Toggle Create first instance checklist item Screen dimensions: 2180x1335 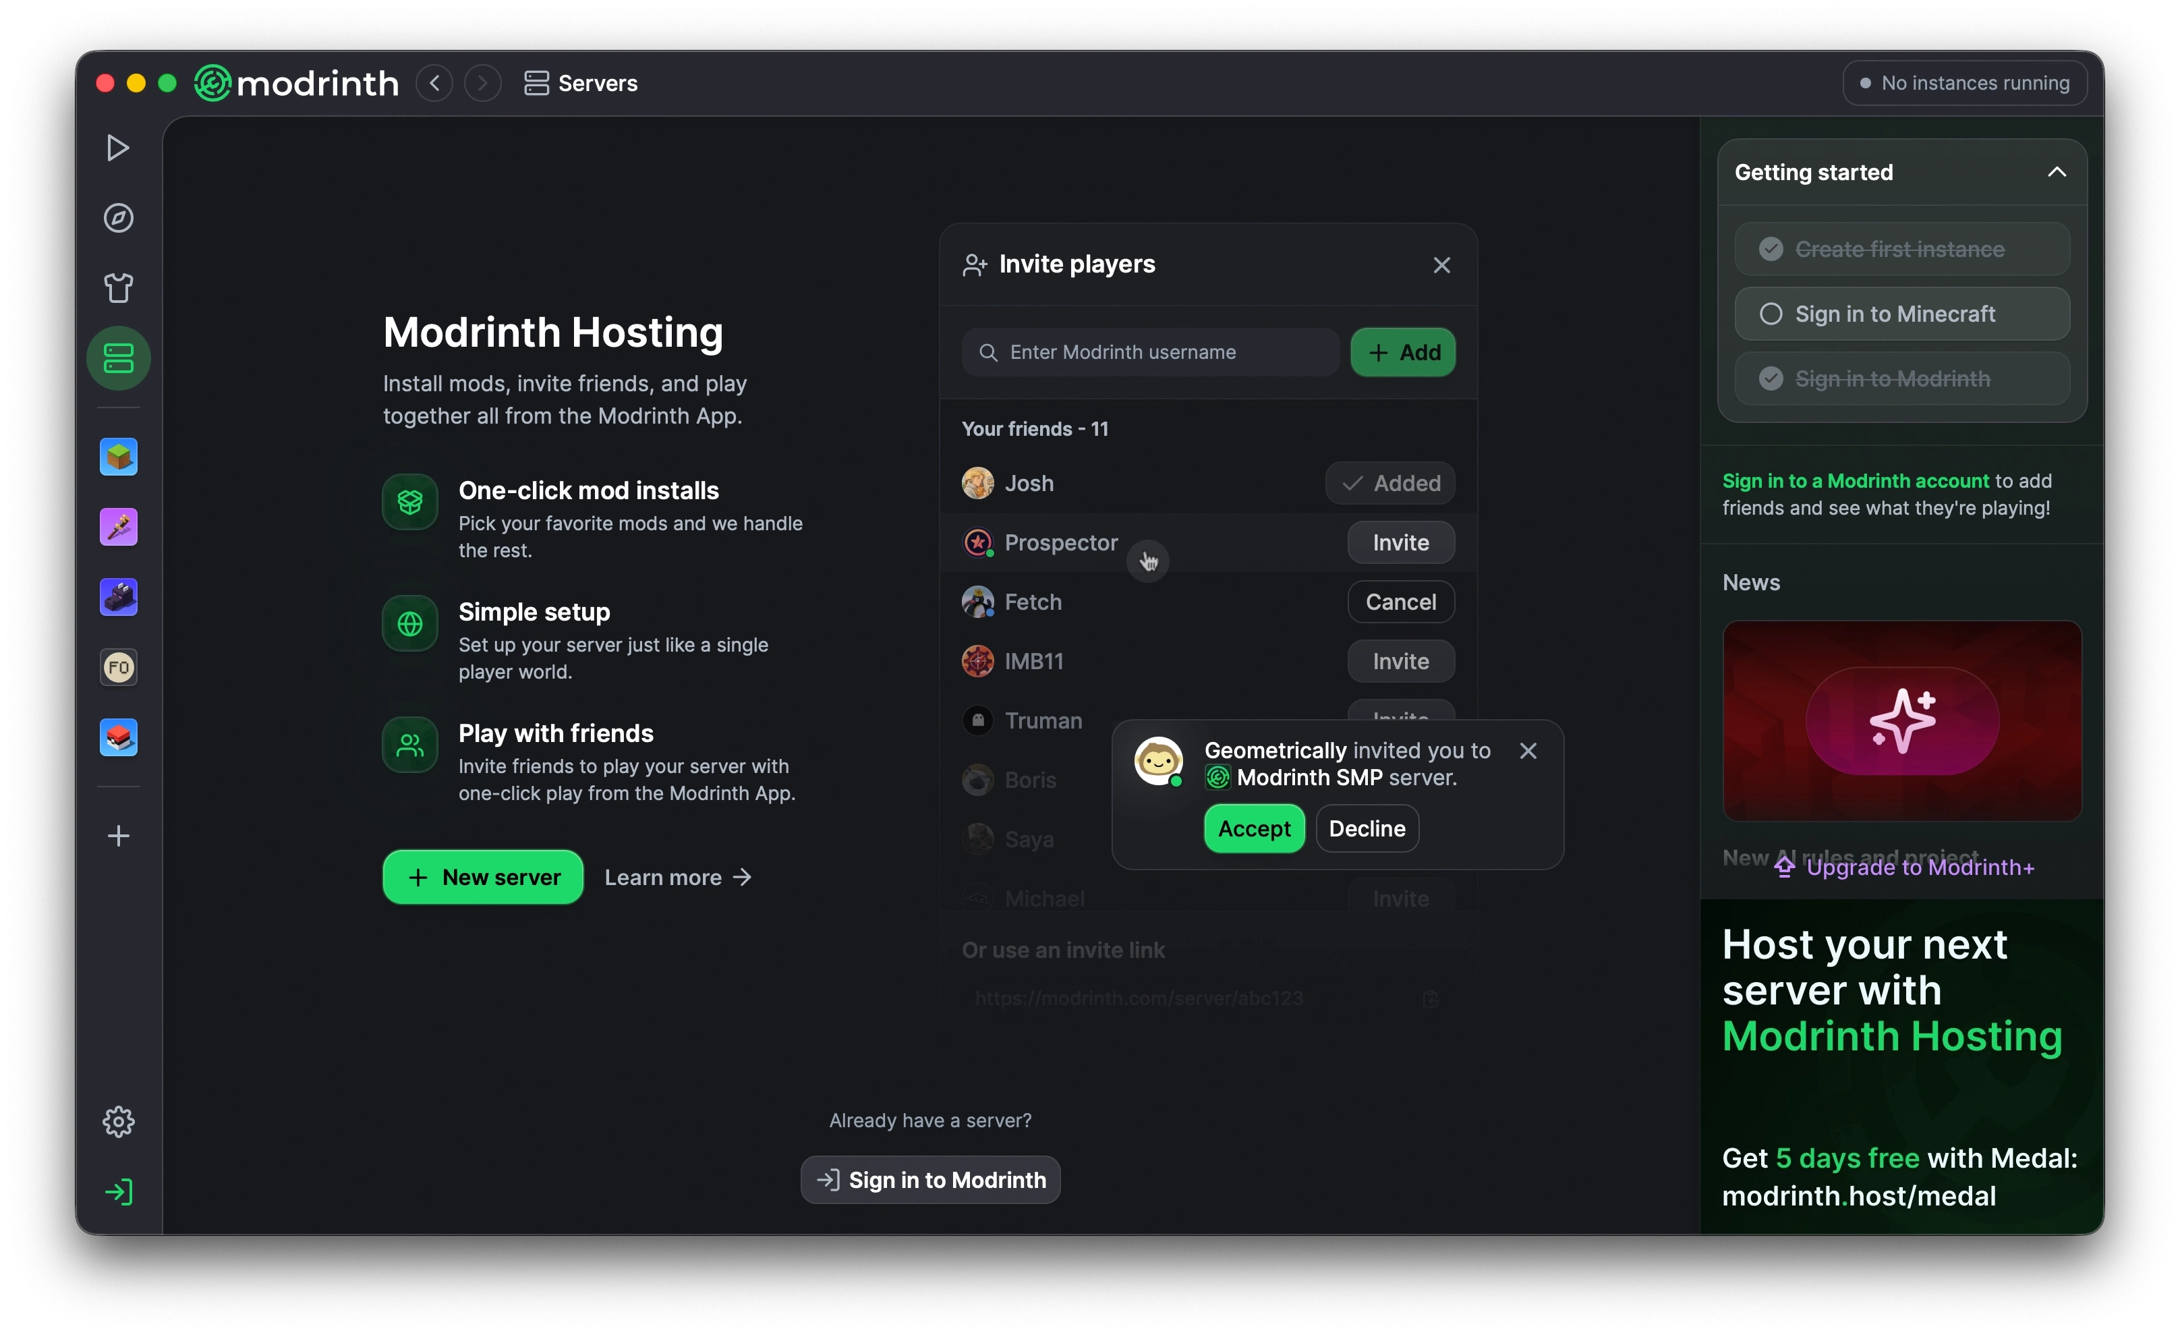click(1902, 249)
